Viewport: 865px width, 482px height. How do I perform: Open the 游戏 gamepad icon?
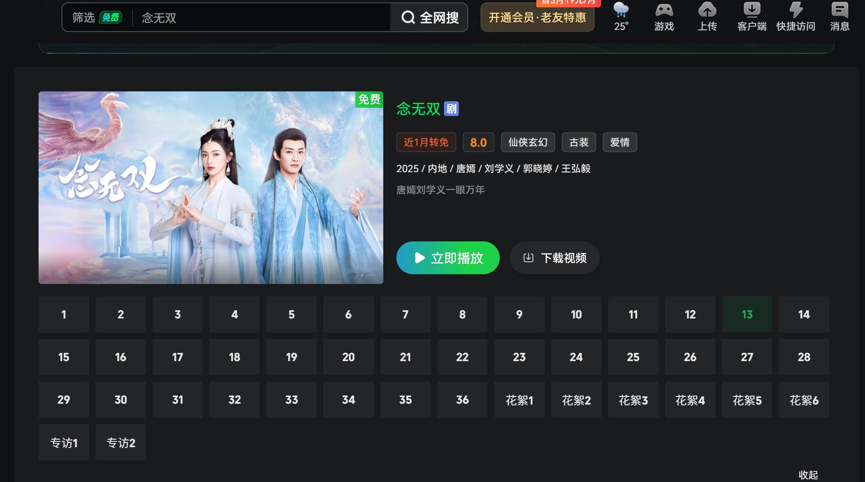664,16
